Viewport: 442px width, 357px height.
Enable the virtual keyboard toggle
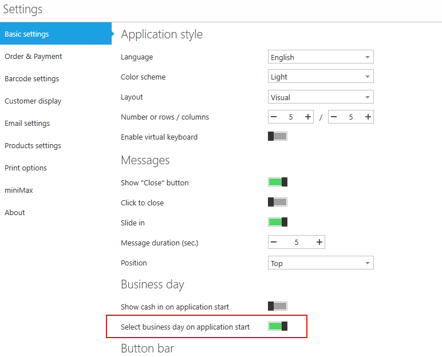pos(278,137)
